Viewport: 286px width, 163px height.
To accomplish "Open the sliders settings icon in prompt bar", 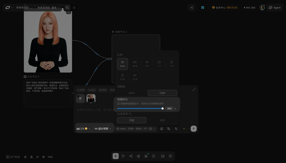I will point(176,129).
